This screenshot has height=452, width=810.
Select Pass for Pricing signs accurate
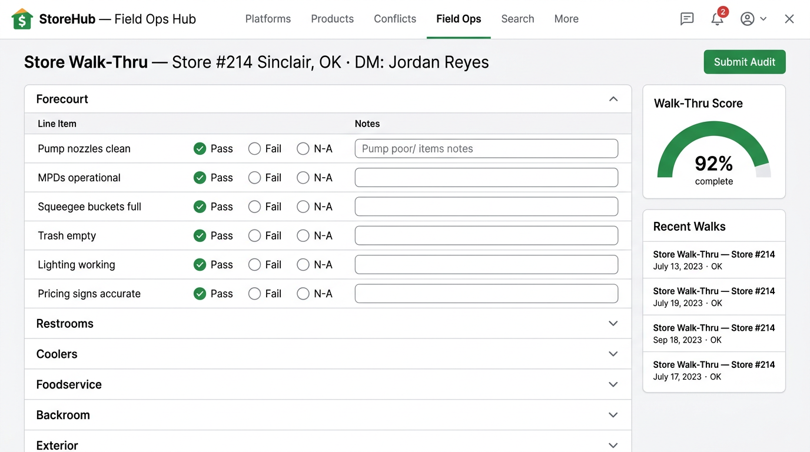pos(200,294)
